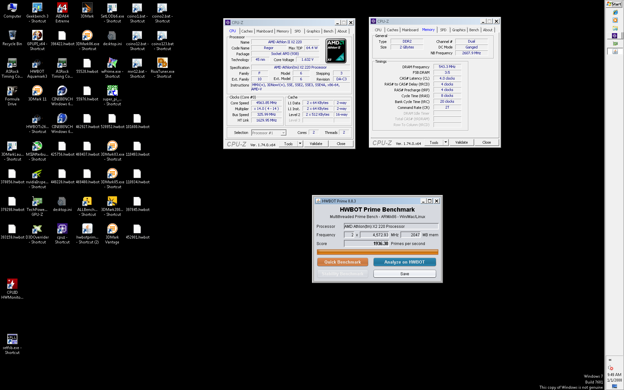Click the Show Desktop tray icon
This screenshot has height=390, width=624.
pyautogui.click(x=614, y=386)
